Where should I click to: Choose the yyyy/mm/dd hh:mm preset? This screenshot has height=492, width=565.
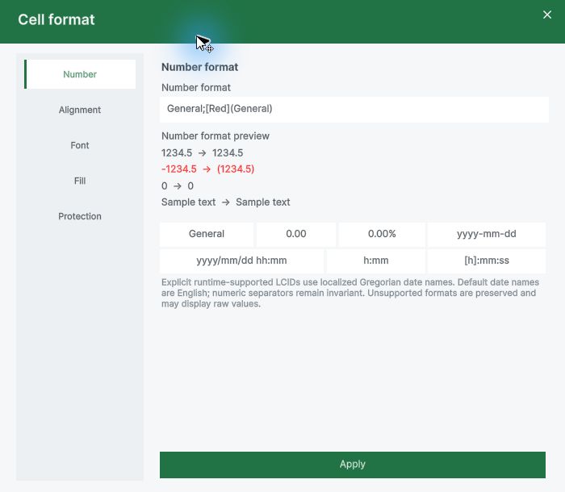click(x=241, y=261)
